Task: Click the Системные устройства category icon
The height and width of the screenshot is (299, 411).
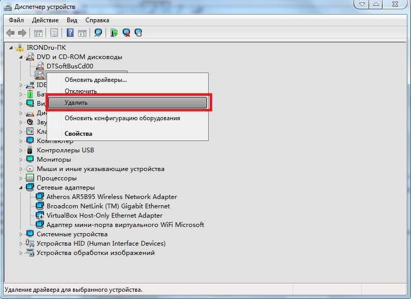Action: pos(30,234)
